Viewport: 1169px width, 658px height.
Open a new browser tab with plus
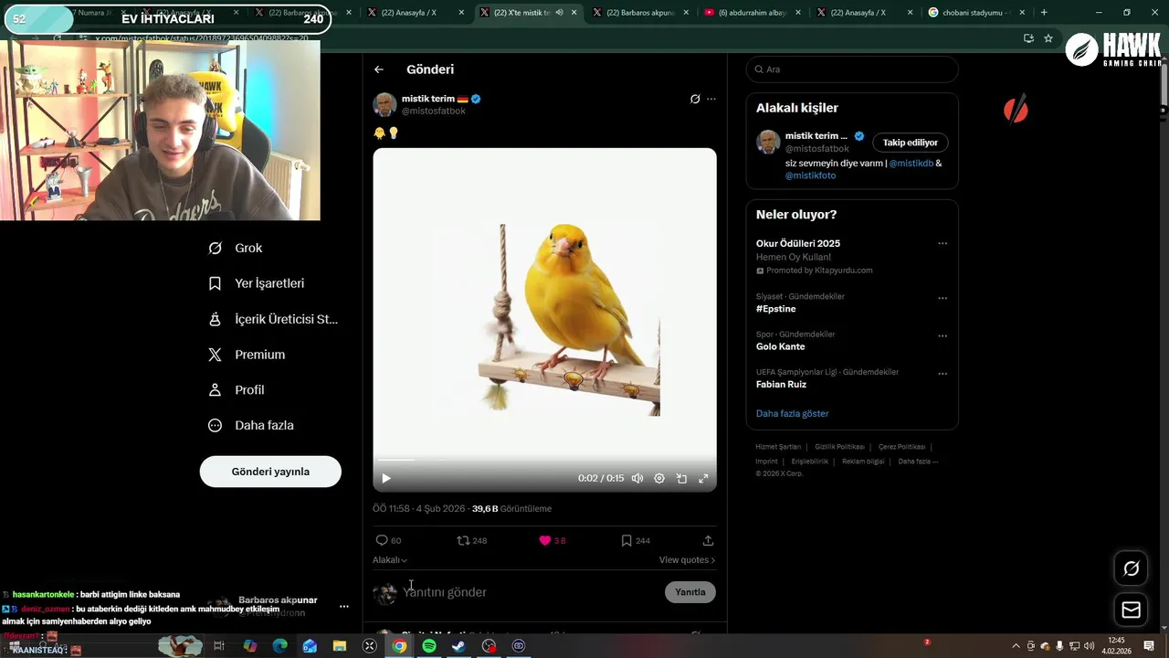(x=1044, y=13)
